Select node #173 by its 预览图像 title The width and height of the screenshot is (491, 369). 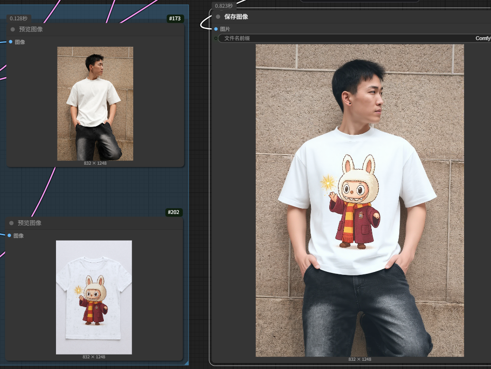pos(31,29)
